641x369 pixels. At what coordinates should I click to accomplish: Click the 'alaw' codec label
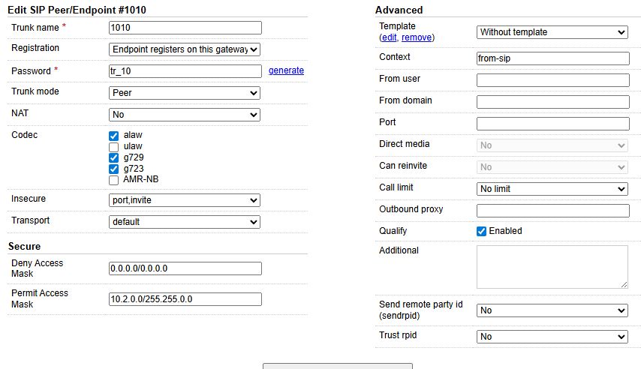click(x=133, y=135)
